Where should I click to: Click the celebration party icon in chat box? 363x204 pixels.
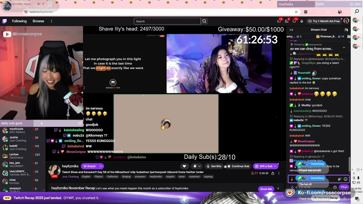339,179
